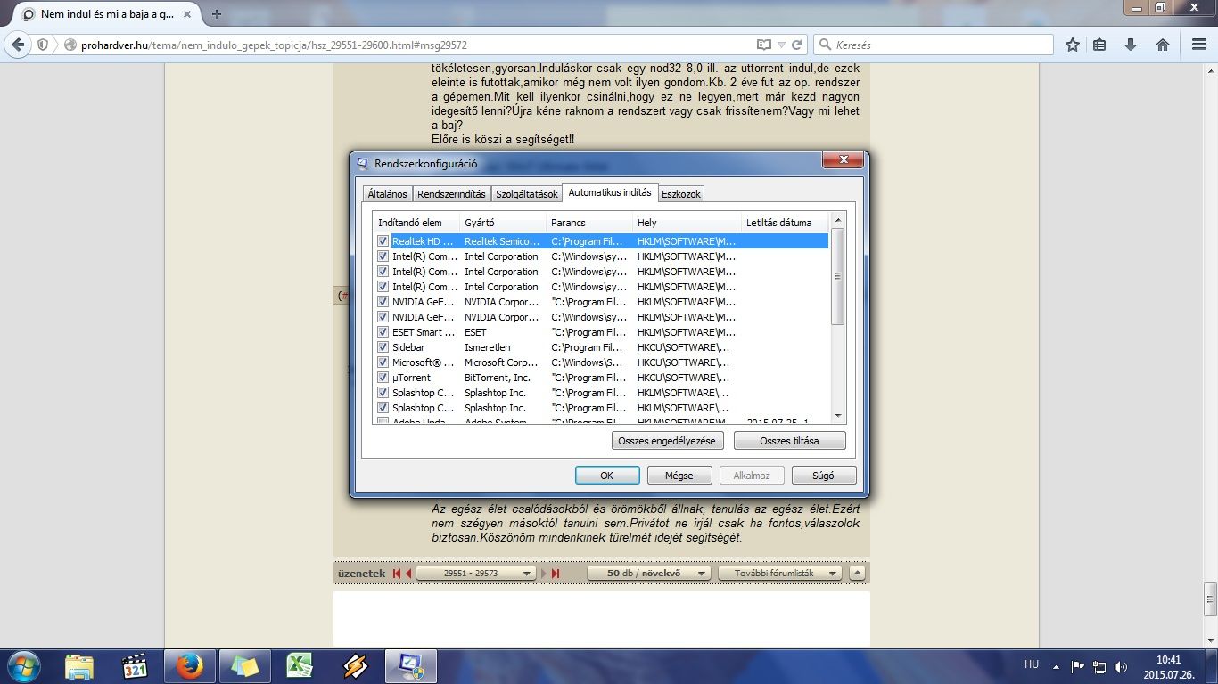Focus the Keresés search field

pos(934,45)
